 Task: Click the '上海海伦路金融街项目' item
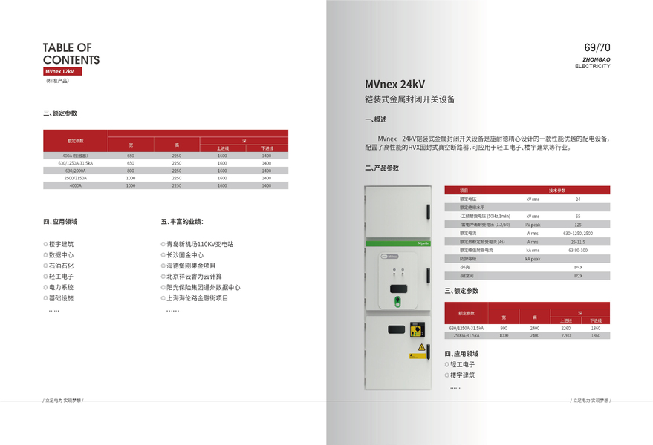point(198,298)
